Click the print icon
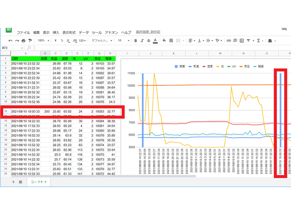This screenshot has width=291, height=218. (24, 40)
